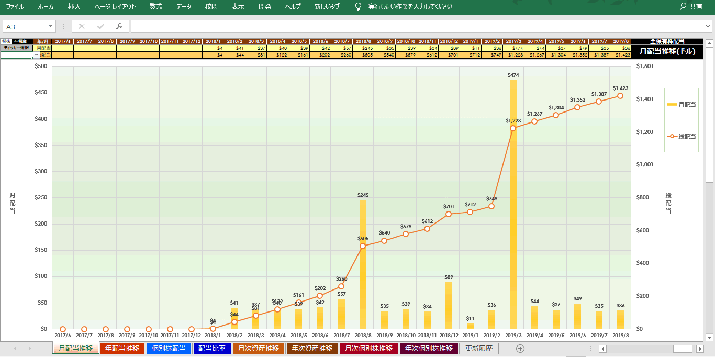Image resolution: width=715 pixels, height=357 pixels.
Task: Click the 月配当 legend entry
Action: [682, 105]
